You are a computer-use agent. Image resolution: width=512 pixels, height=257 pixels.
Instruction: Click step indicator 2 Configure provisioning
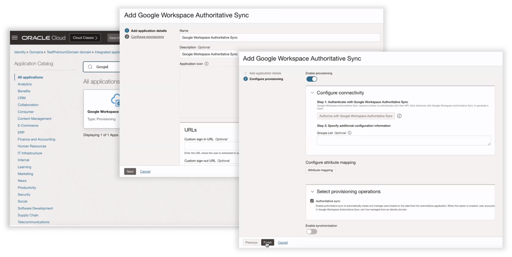pyautogui.click(x=245, y=79)
